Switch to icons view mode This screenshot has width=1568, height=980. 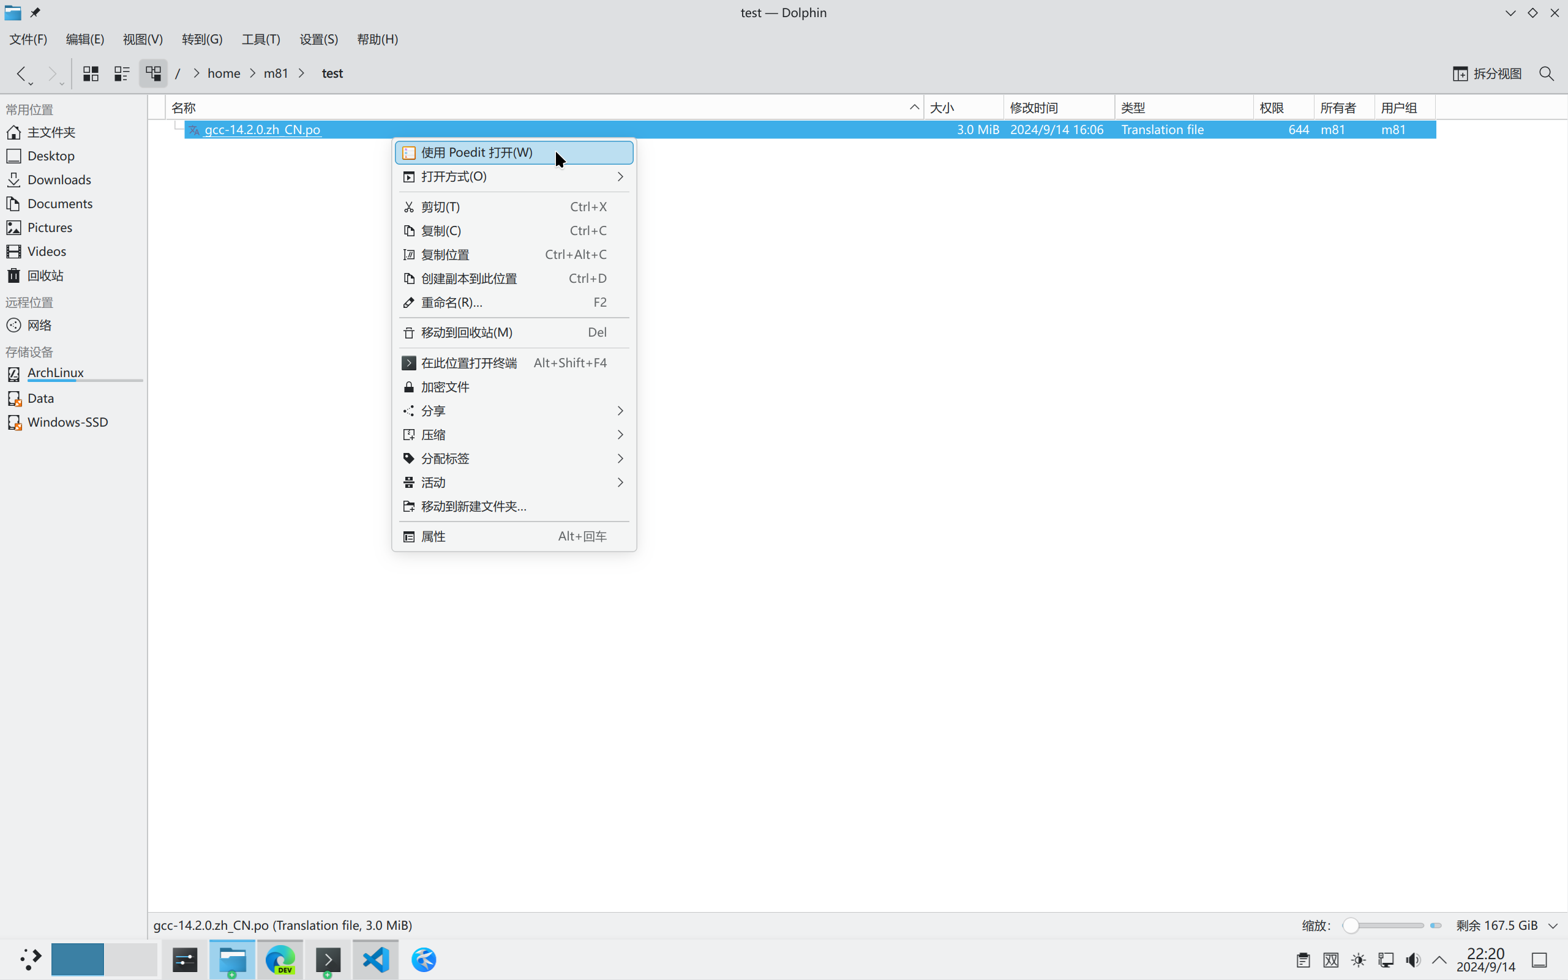pyautogui.click(x=91, y=73)
